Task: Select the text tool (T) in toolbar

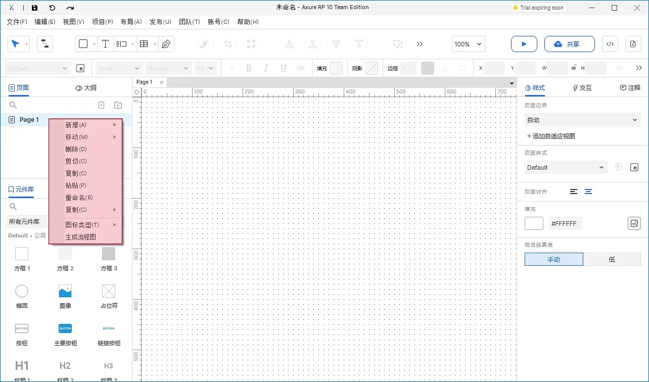Action: pyautogui.click(x=105, y=44)
